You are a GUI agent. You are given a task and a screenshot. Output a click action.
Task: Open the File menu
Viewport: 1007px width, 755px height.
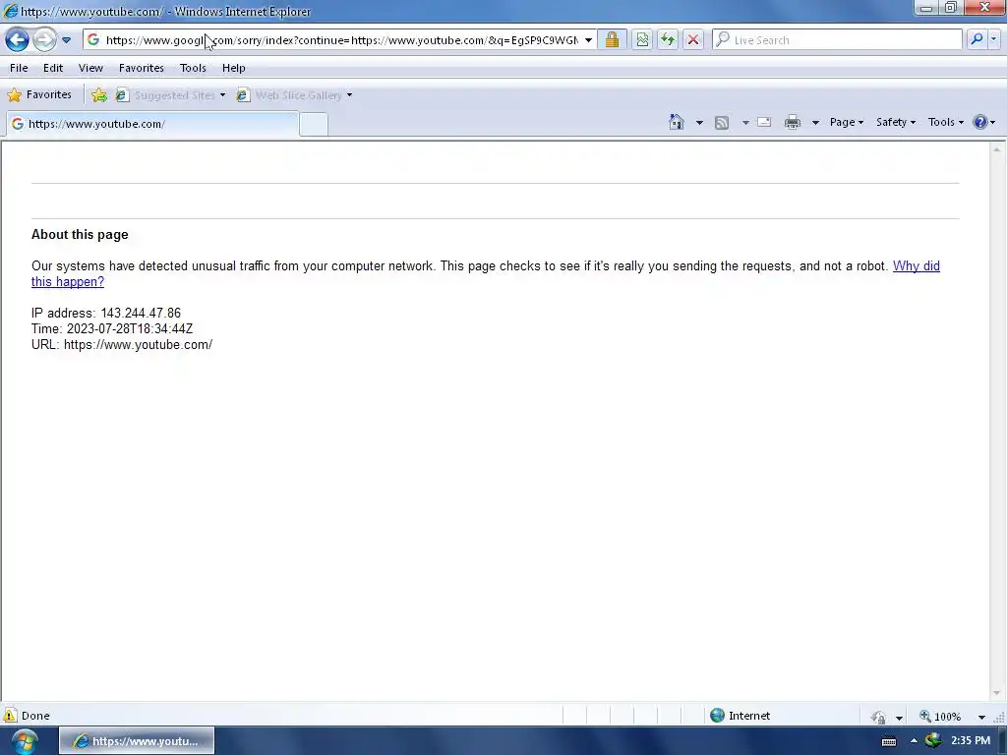tap(19, 68)
